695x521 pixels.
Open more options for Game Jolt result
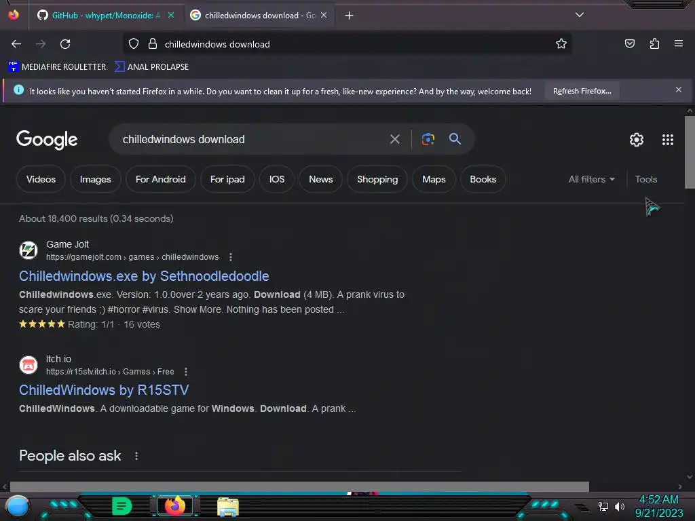tap(231, 257)
